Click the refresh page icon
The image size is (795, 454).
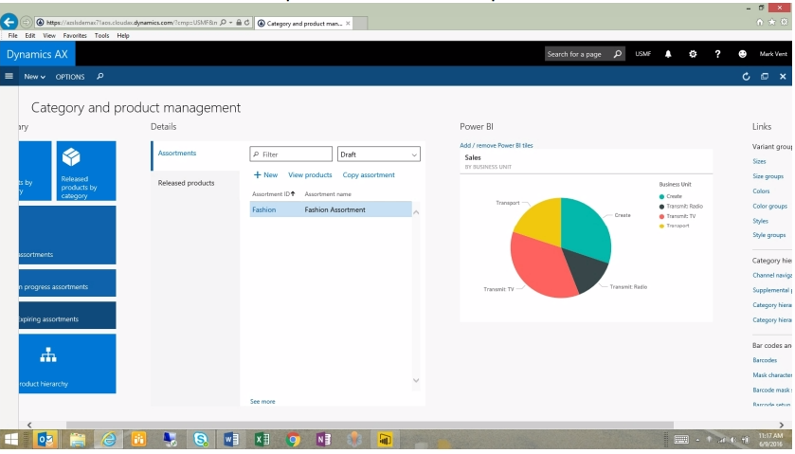pos(746,77)
